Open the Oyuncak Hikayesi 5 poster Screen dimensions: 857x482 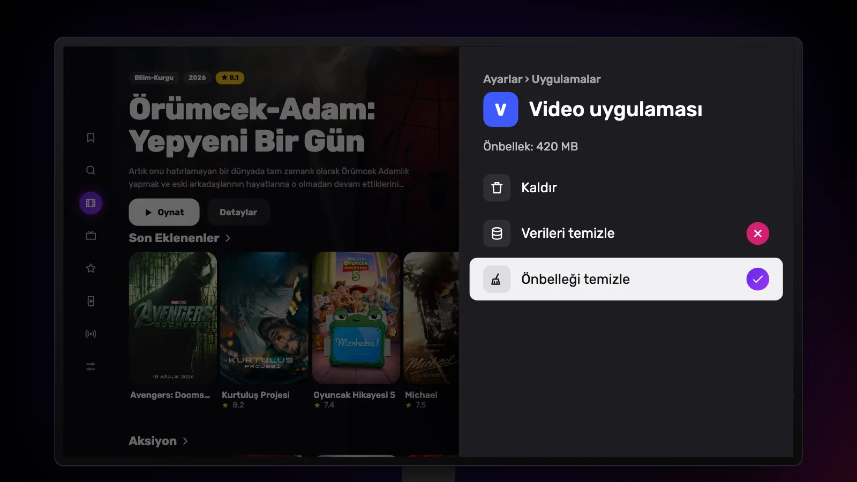coord(356,318)
